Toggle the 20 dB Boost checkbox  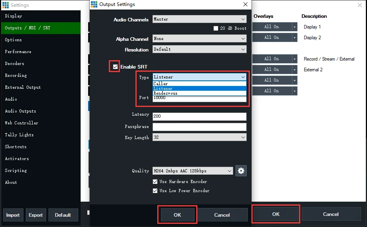click(x=216, y=28)
